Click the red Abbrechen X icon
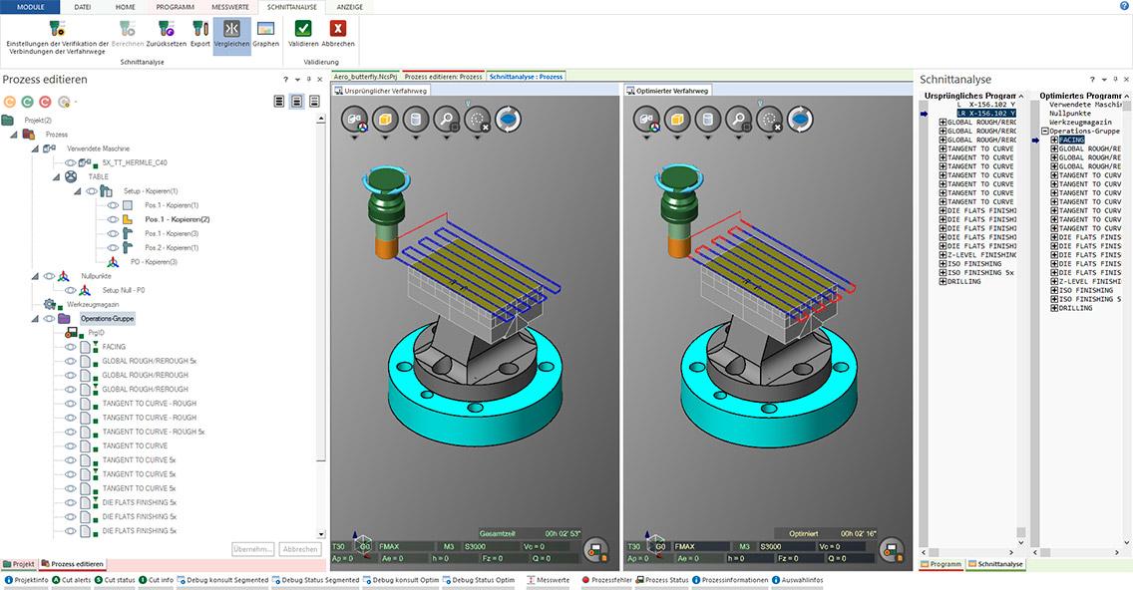The width and height of the screenshot is (1133, 590). pyautogui.click(x=338, y=30)
